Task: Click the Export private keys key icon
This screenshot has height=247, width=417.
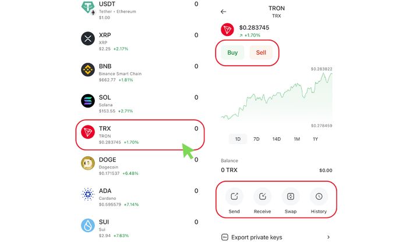Action: click(x=225, y=237)
